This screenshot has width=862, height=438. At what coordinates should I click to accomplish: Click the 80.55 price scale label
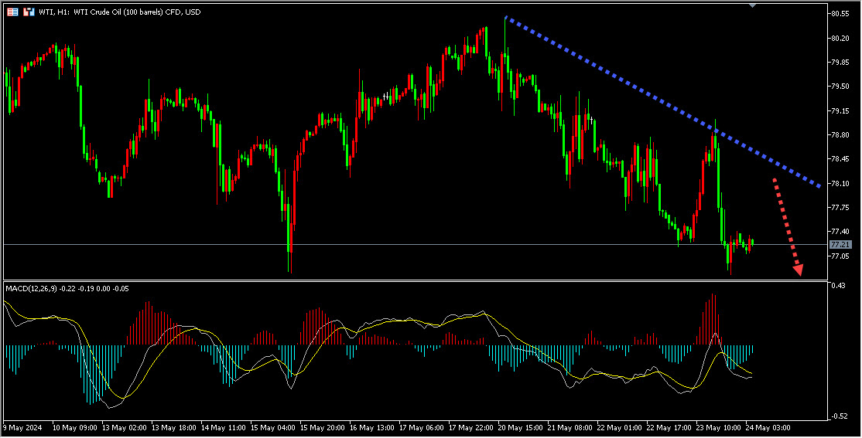pos(839,14)
